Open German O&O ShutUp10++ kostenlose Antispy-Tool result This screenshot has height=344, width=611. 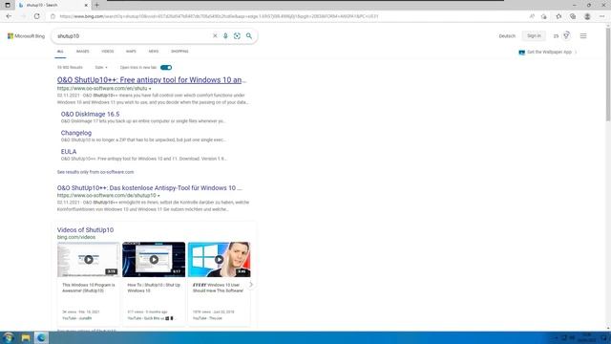149,188
